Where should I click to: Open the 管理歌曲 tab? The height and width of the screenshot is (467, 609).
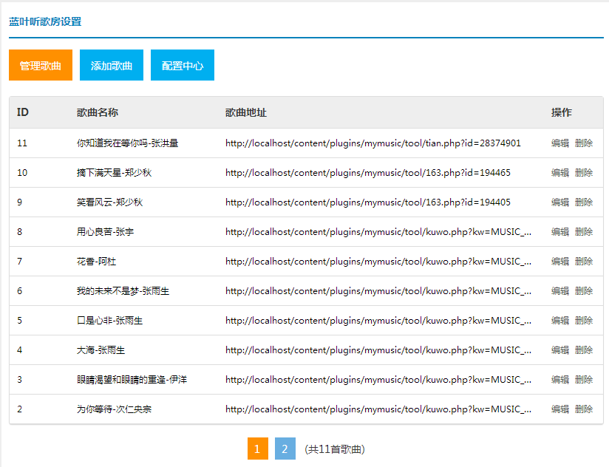[x=41, y=65]
